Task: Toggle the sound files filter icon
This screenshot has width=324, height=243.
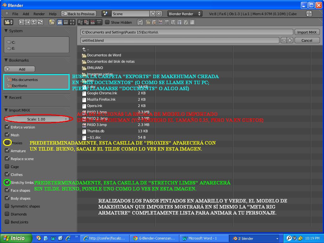Action: (186, 22)
